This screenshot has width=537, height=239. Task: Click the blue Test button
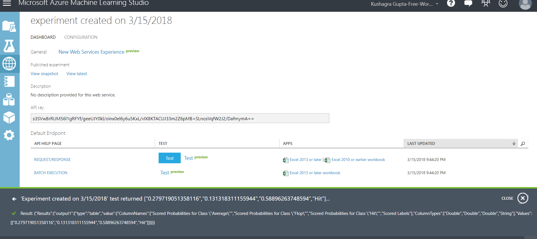click(170, 158)
